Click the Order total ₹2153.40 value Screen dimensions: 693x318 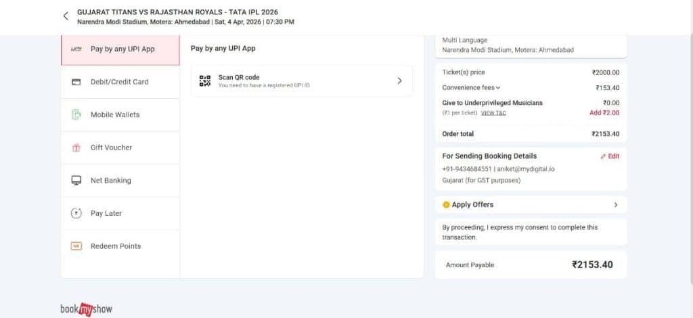606,134
